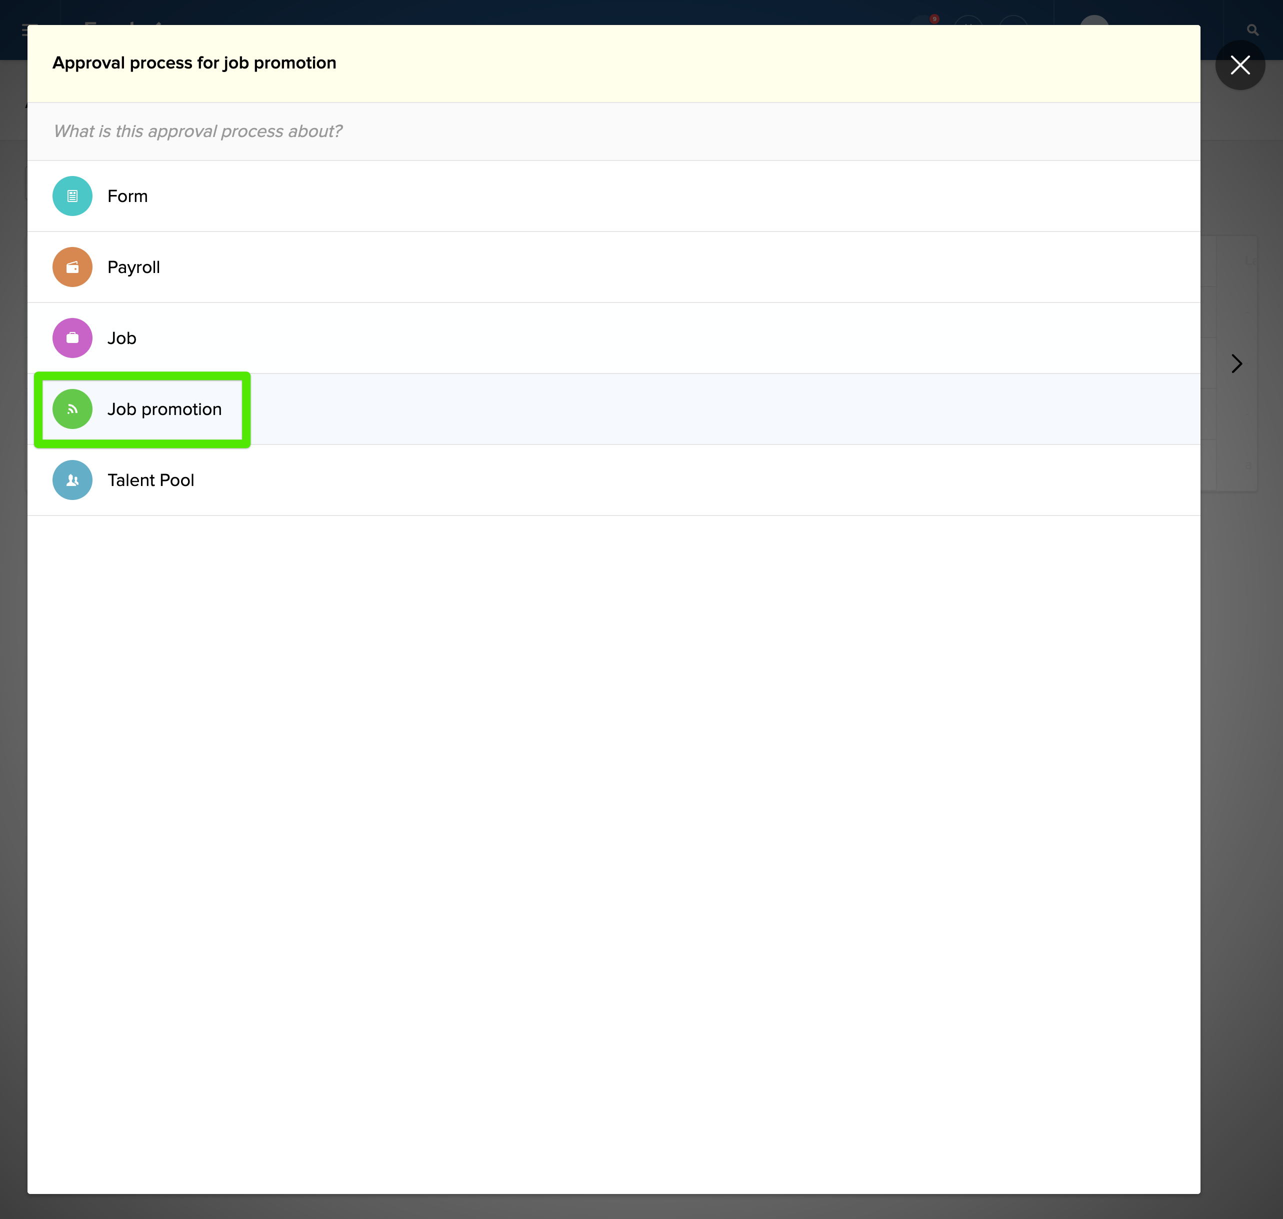The image size is (1283, 1219).
Task: Click the purple Job briefcase icon
Action: 72,338
